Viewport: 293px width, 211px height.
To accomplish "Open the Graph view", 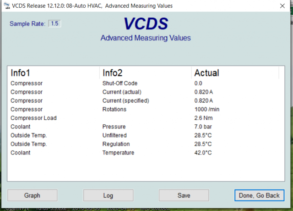I will pyautogui.click(x=32, y=195).
